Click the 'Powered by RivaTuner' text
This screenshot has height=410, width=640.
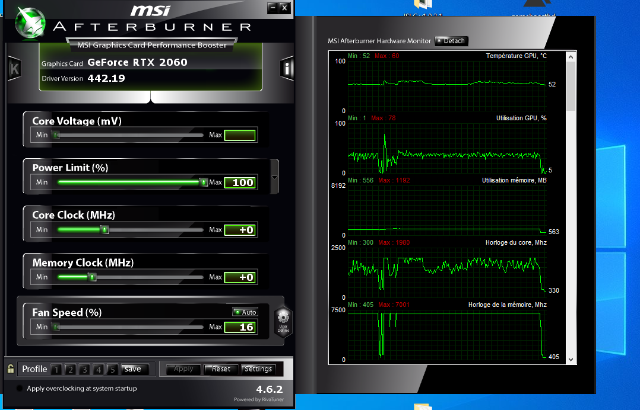click(259, 399)
